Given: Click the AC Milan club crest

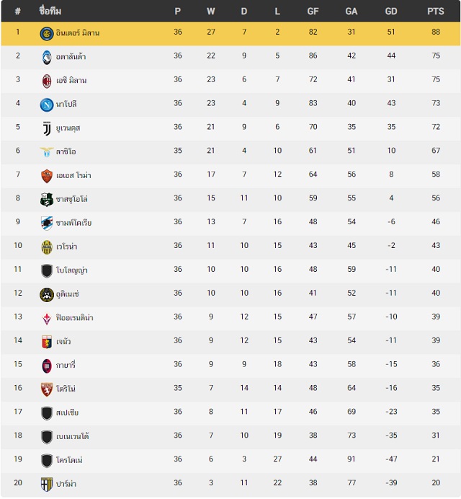Looking at the screenshot, I should click(x=47, y=81).
